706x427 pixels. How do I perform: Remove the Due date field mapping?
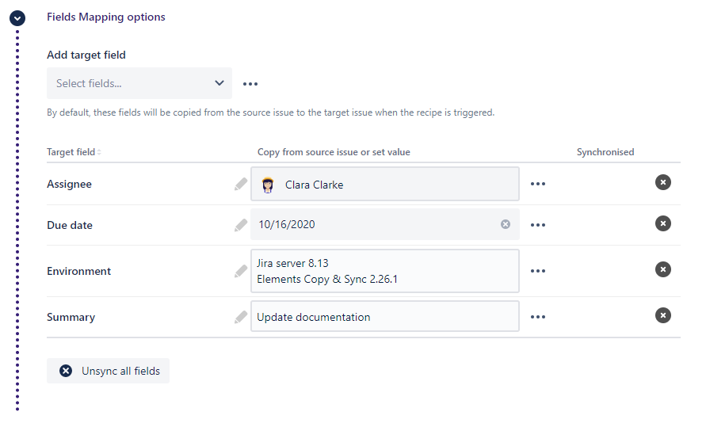(663, 223)
